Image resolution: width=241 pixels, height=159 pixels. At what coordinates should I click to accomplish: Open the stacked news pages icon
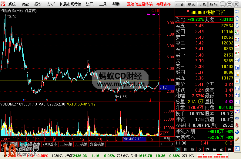tap(237, 60)
